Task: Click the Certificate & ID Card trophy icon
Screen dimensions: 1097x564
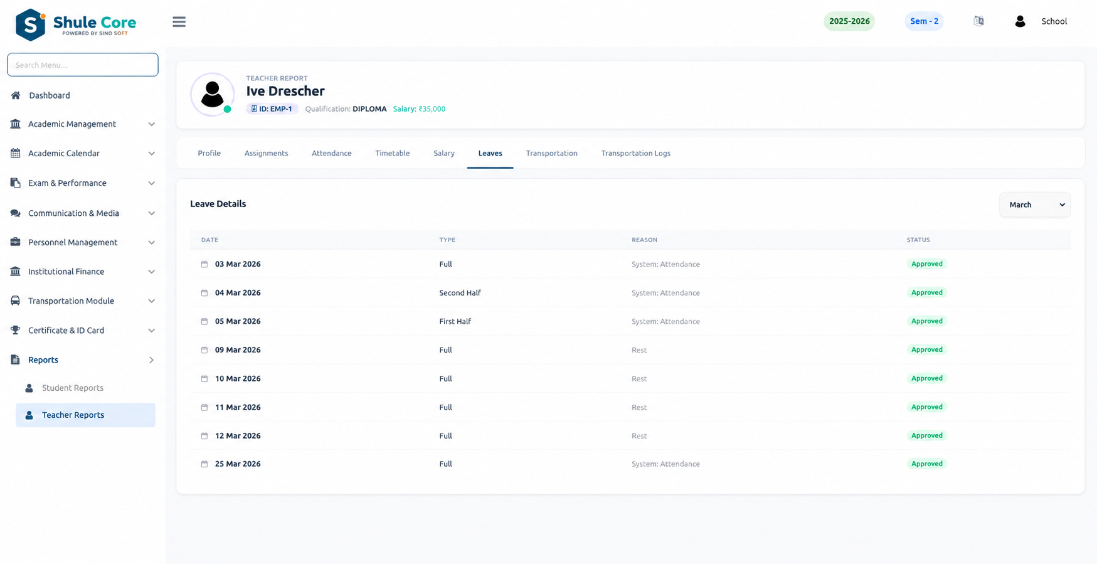Action: click(x=15, y=331)
